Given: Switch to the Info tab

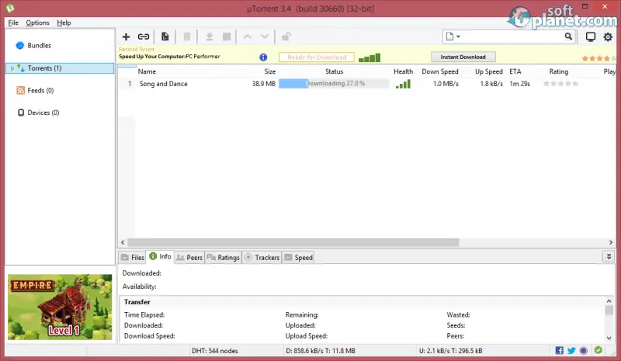Looking at the screenshot, I should [161, 257].
